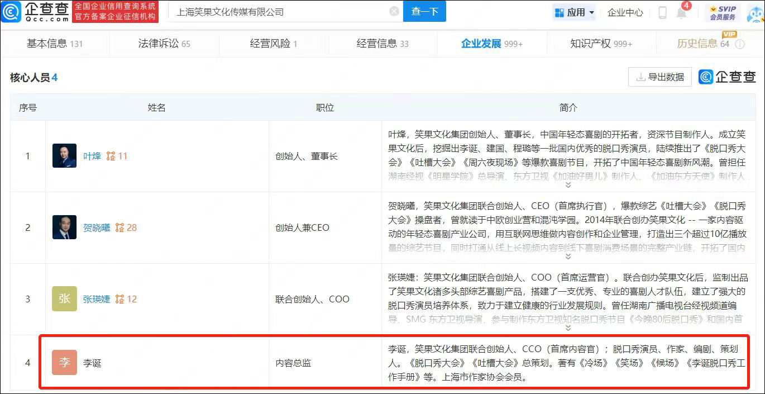765x394 pixels.
Task: Go to 企业中心
Action: [625, 12]
